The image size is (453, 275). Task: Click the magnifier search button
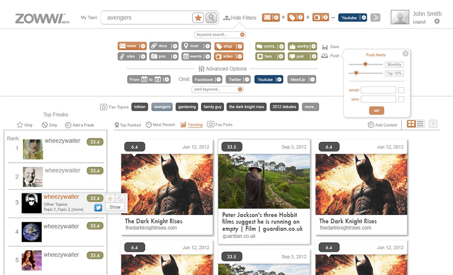pos(211,18)
